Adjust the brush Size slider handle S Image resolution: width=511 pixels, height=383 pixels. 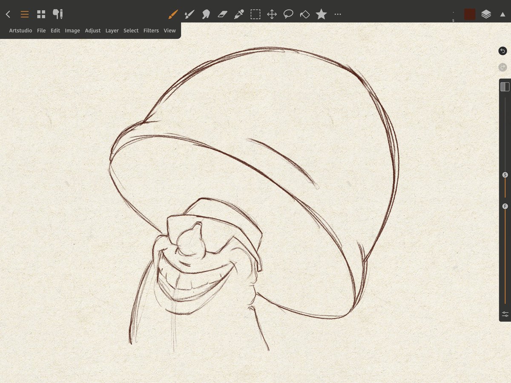tap(505, 175)
